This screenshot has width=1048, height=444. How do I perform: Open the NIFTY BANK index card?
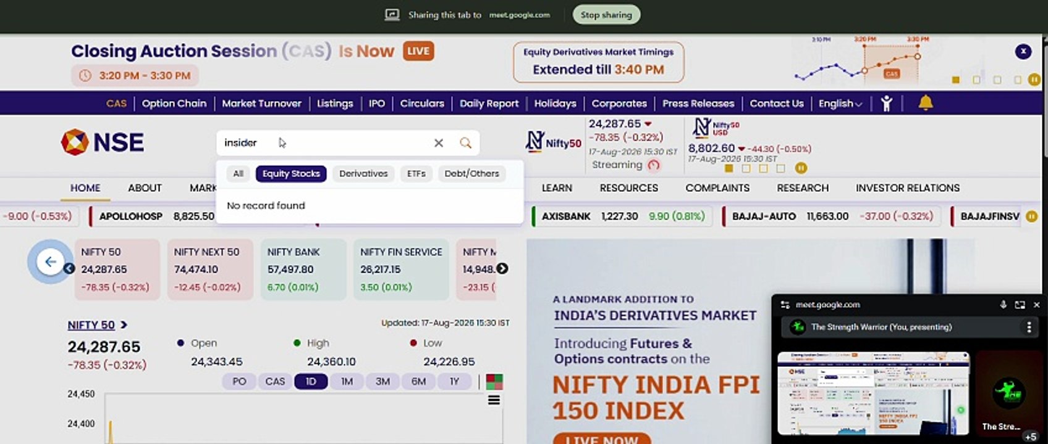[x=303, y=269]
